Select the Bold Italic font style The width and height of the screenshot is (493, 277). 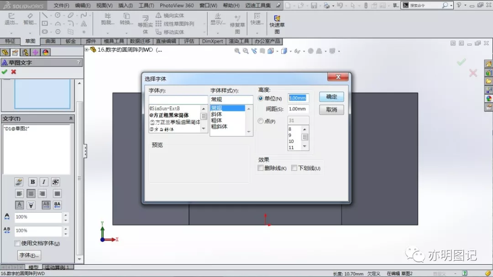(219, 127)
